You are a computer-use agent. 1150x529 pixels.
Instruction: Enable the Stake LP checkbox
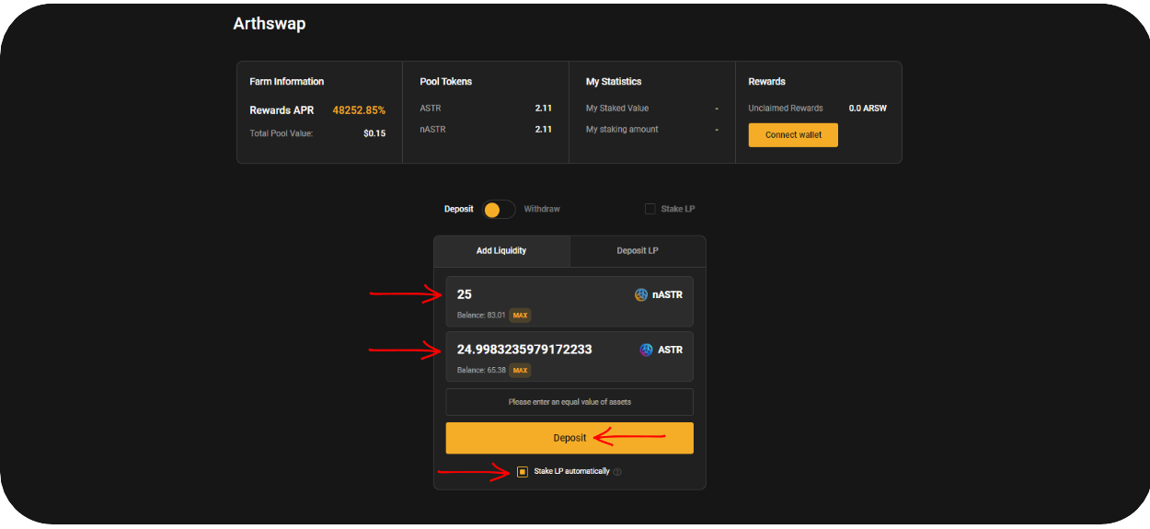coord(650,210)
